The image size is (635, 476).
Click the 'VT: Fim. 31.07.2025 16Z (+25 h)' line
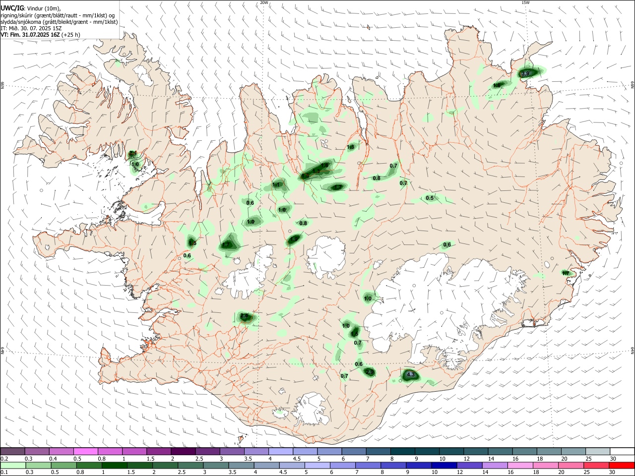click(x=40, y=35)
